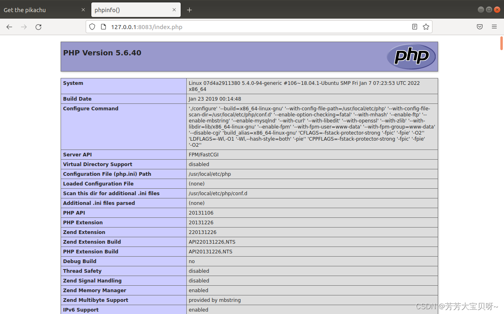Click the vertical page scrollbar thumb

pyautogui.click(x=502, y=43)
